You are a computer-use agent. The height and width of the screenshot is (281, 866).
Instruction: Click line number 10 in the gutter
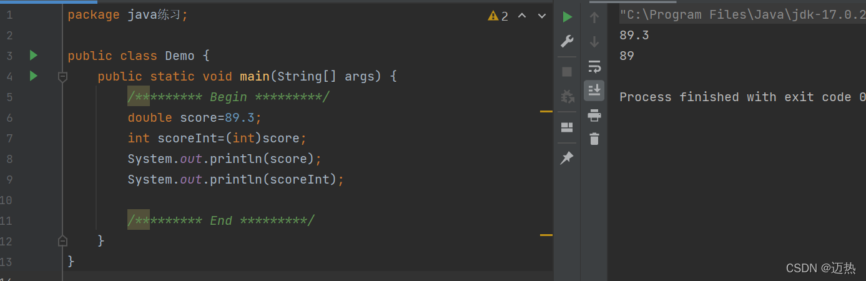click(6, 200)
